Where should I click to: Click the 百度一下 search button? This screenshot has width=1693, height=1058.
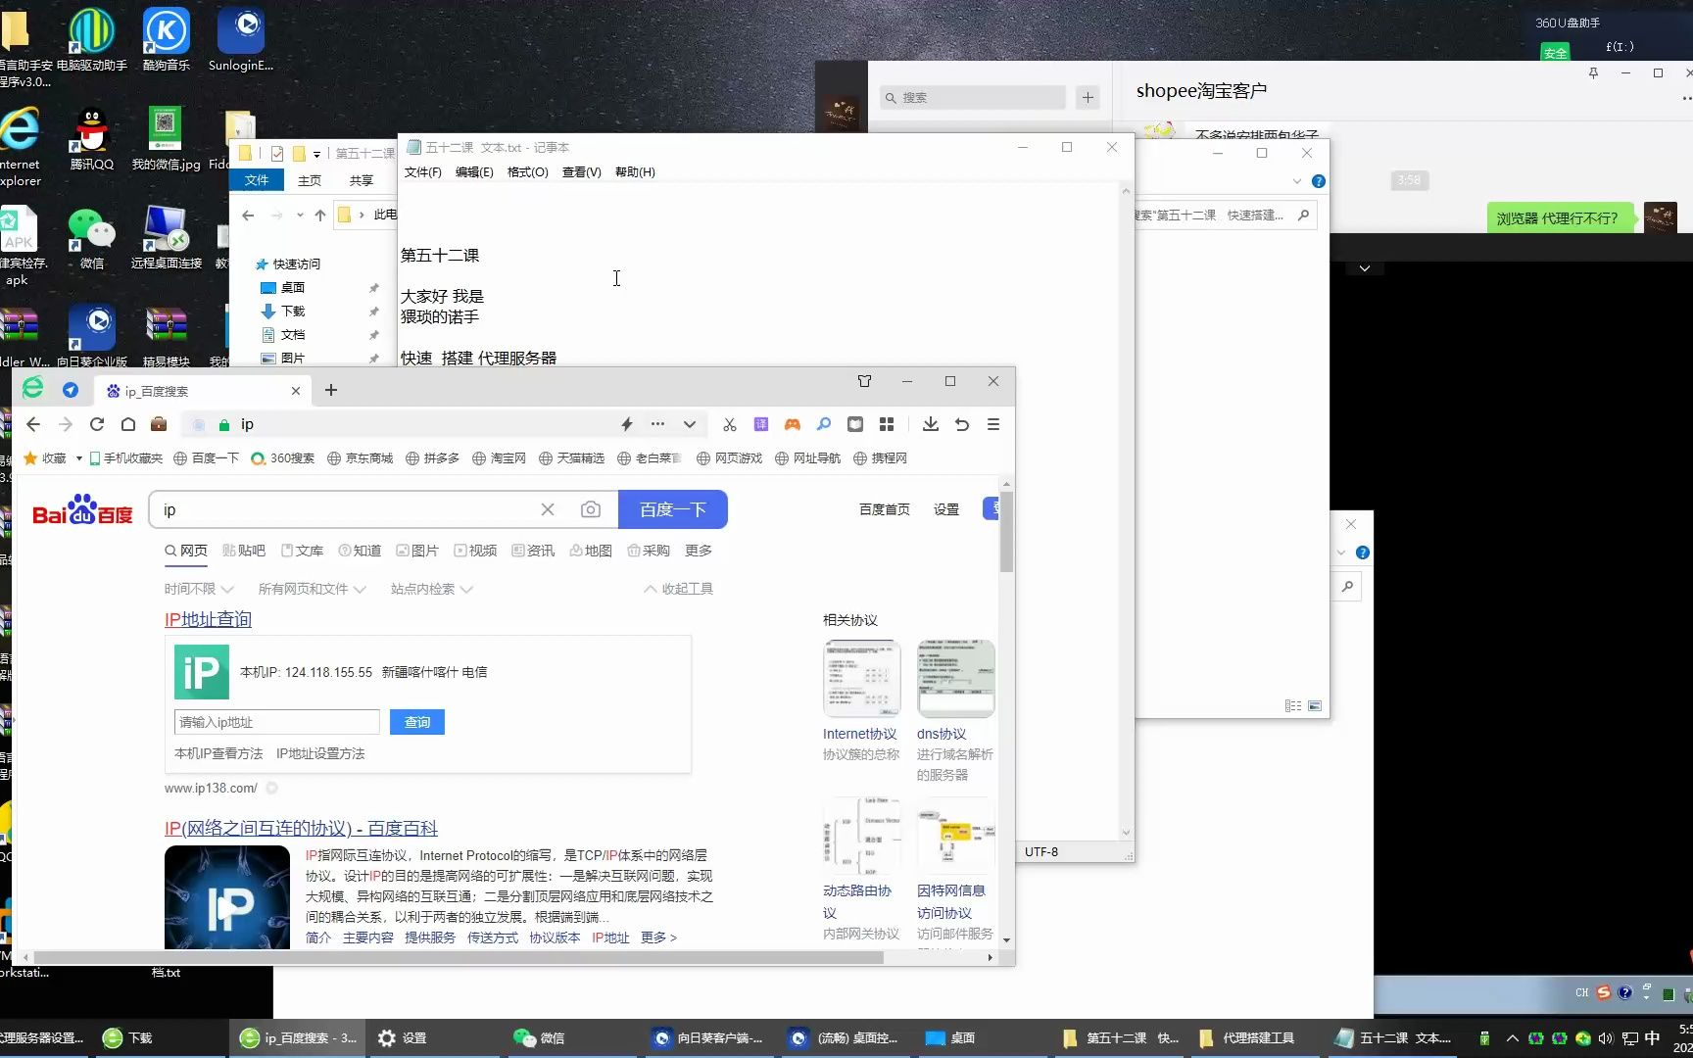[x=673, y=509]
